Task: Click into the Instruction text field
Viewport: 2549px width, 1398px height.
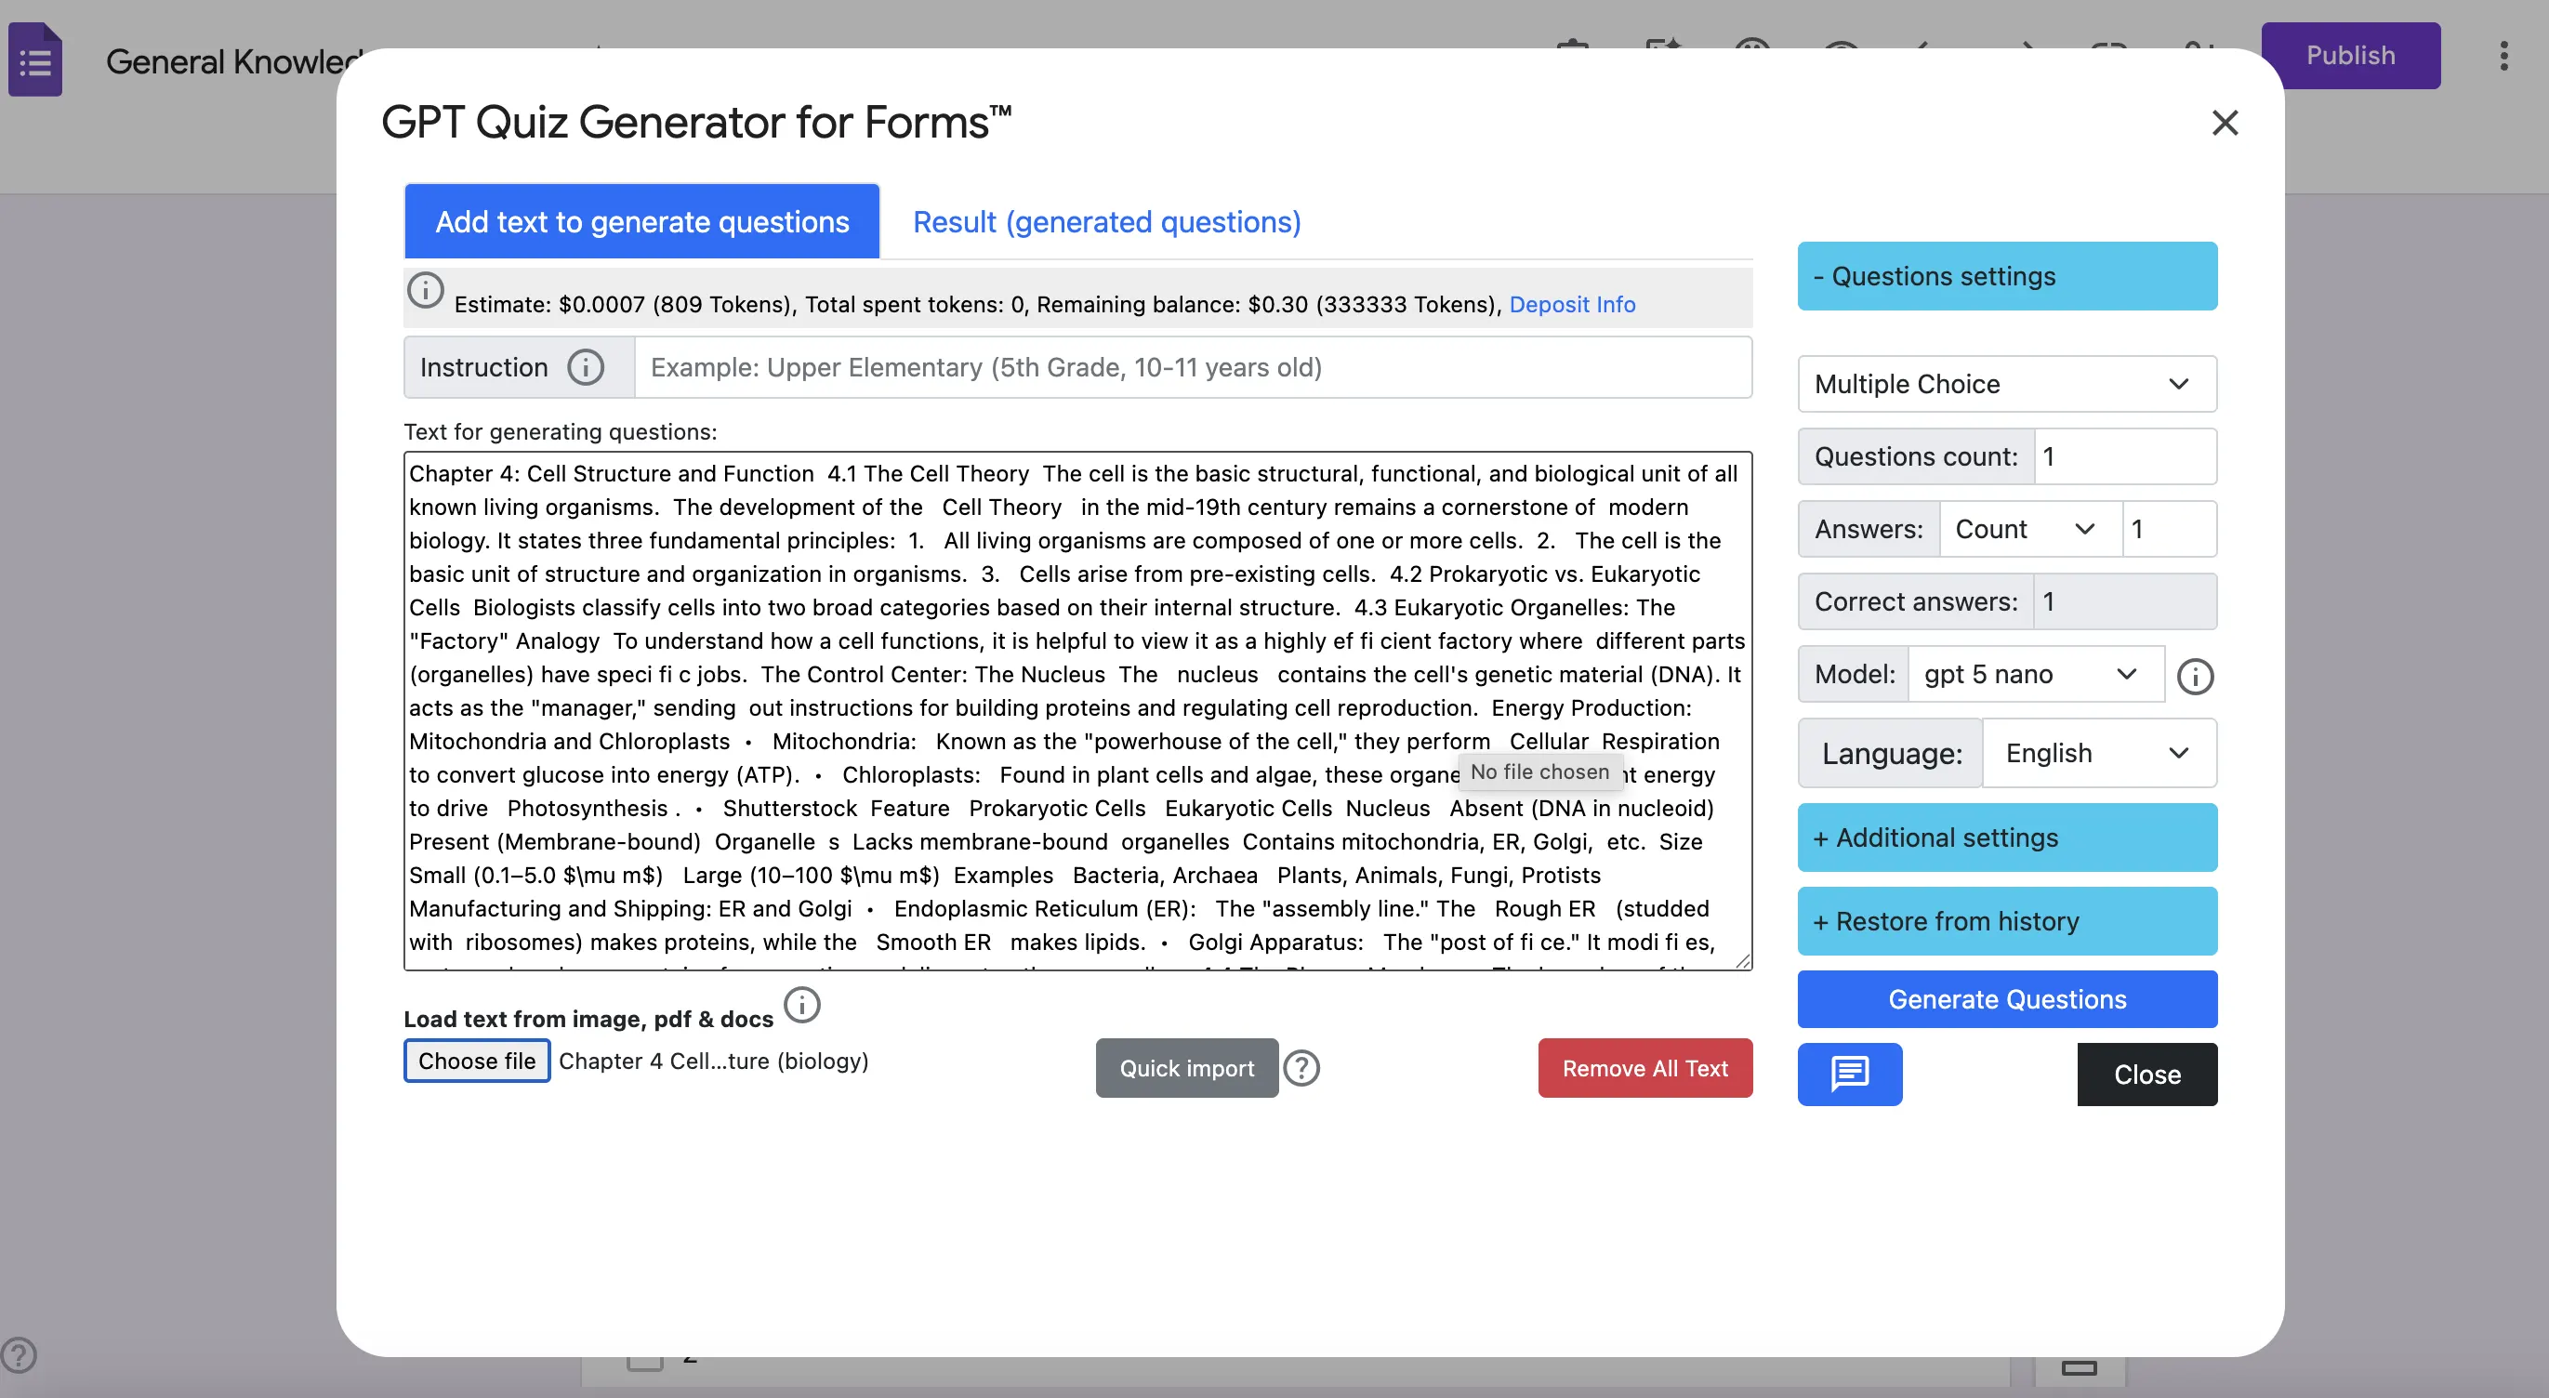Action: pos(1192,367)
